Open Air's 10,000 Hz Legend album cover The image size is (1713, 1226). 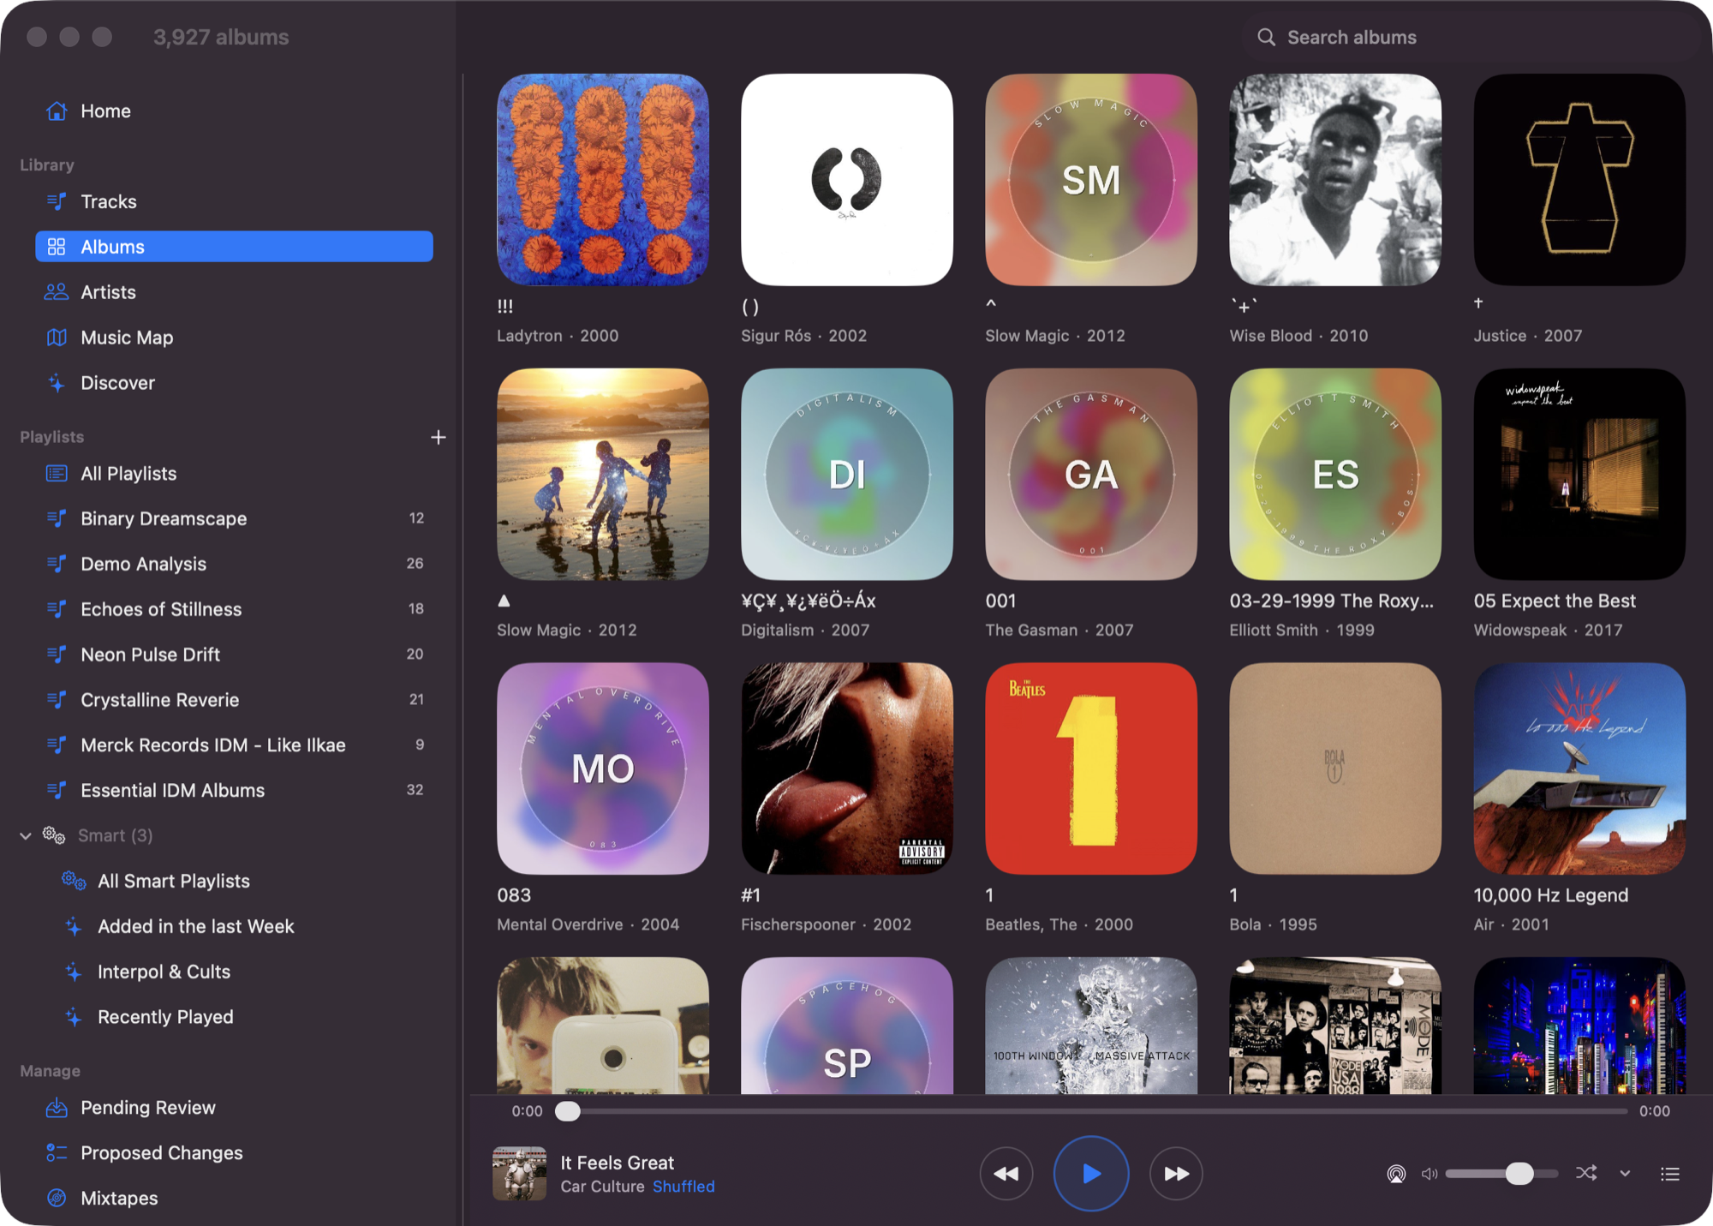pos(1579,768)
